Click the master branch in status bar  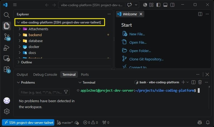point(65,122)
